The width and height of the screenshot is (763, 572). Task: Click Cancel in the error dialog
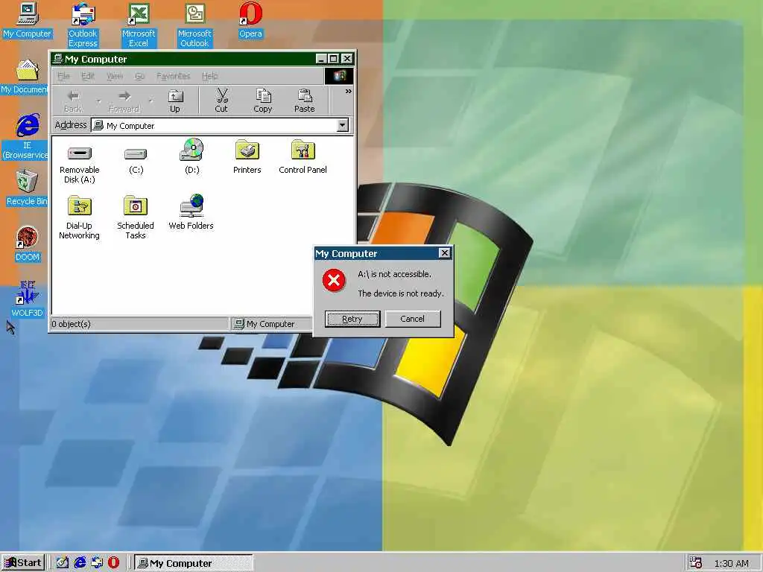[x=413, y=319]
